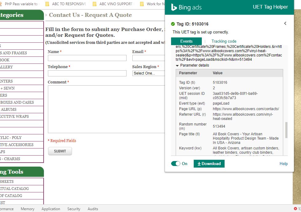The height and width of the screenshot is (212, 301).
Task: Click the Work for bookmark folder icon
Action: click(x=142, y=4)
